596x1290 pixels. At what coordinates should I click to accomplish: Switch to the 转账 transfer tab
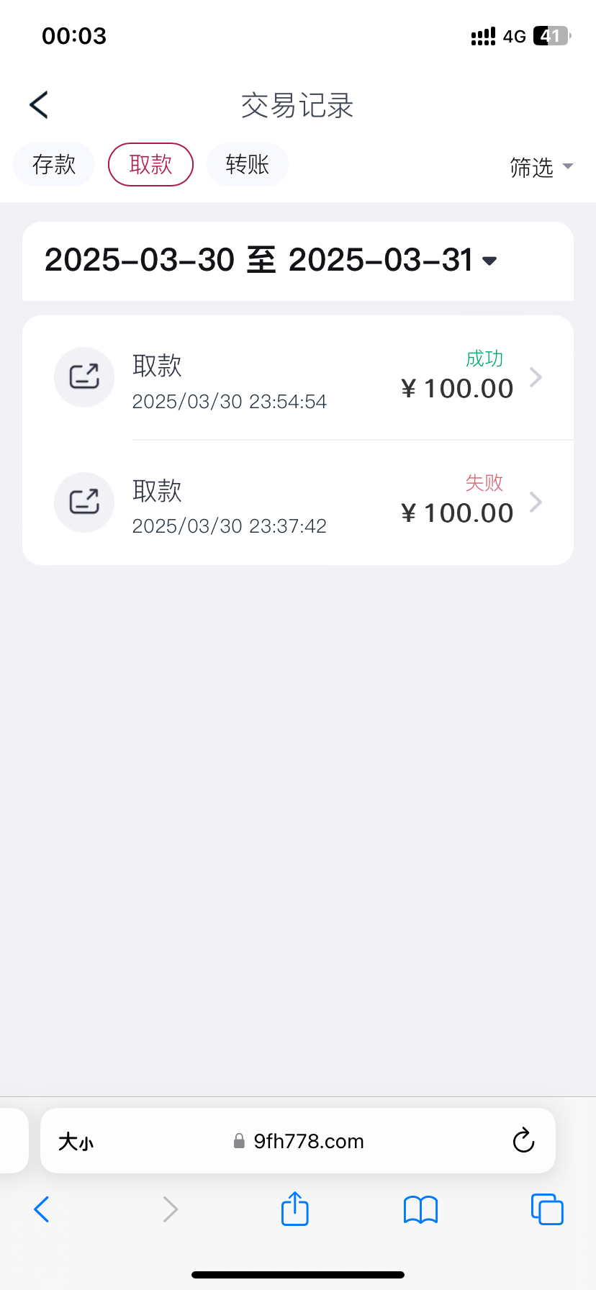(x=247, y=165)
